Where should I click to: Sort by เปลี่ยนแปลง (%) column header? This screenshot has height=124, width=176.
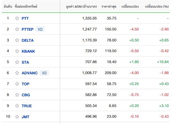click(x=157, y=7)
